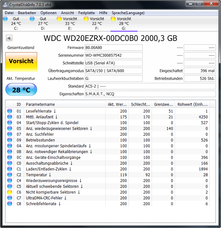
Task: Click status icon of row ID C2
Action: 10,175
